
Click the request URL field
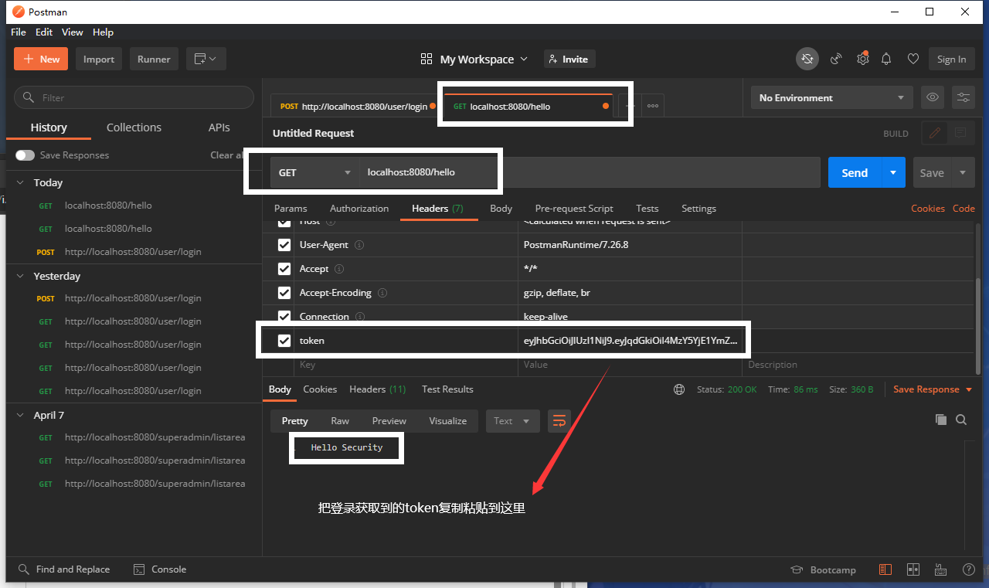tap(589, 172)
